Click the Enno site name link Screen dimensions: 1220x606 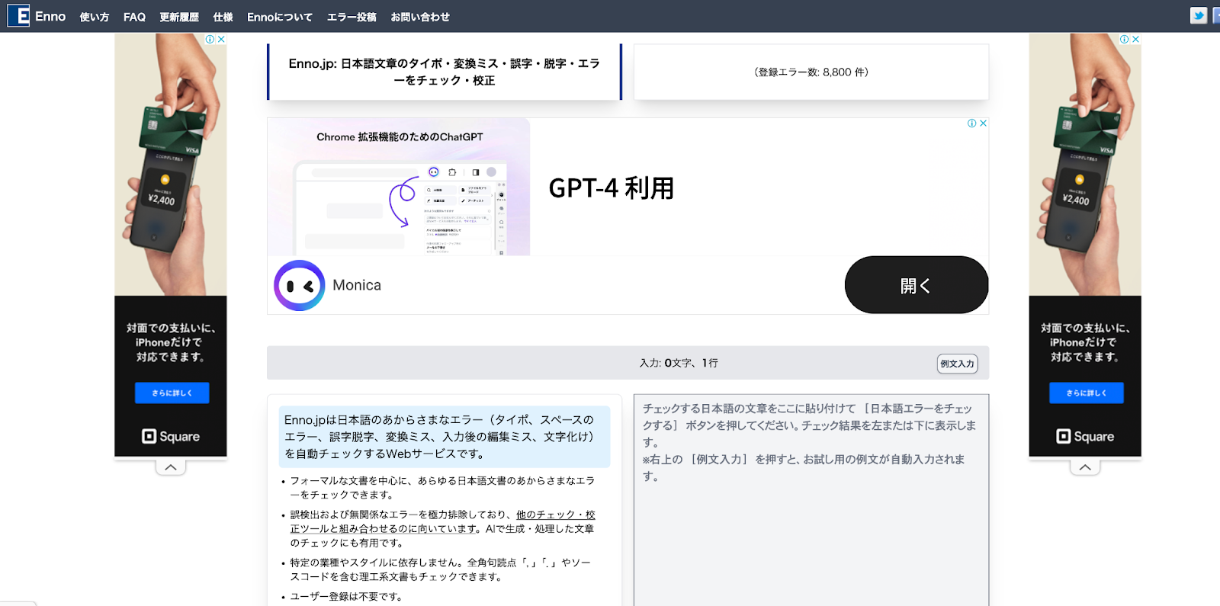50,16
